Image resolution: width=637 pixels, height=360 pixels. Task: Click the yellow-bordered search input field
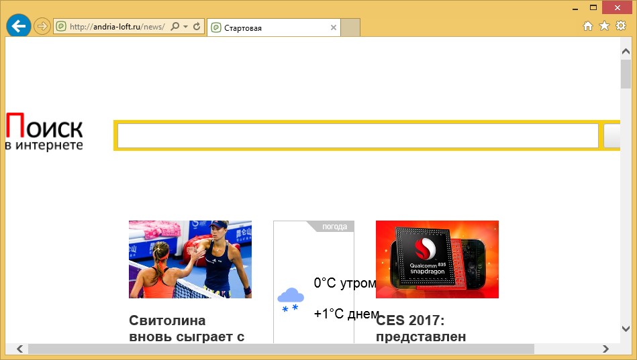pos(357,135)
